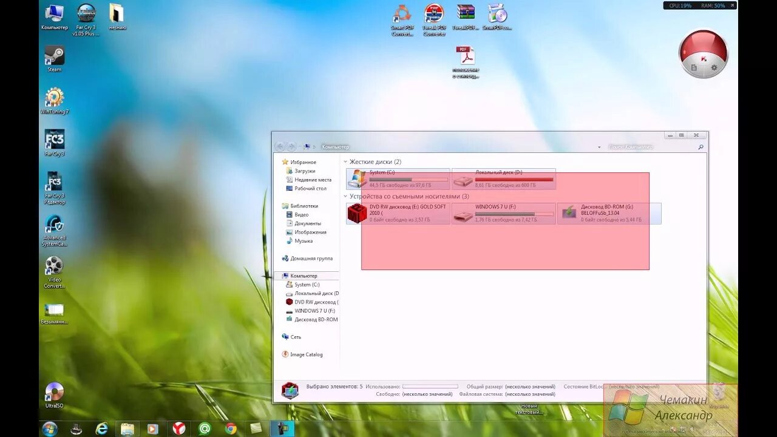Select Загрузки in the navigation pane
This screenshot has height=437, width=777.
coord(303,171)
